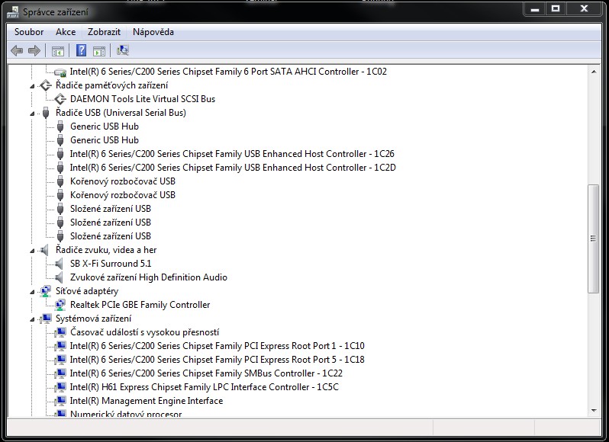Click the Realtek PCIe GBE Family Controller icon
Image resolution: width=609 pixels, height=442 pixels.
pos(60,305)
